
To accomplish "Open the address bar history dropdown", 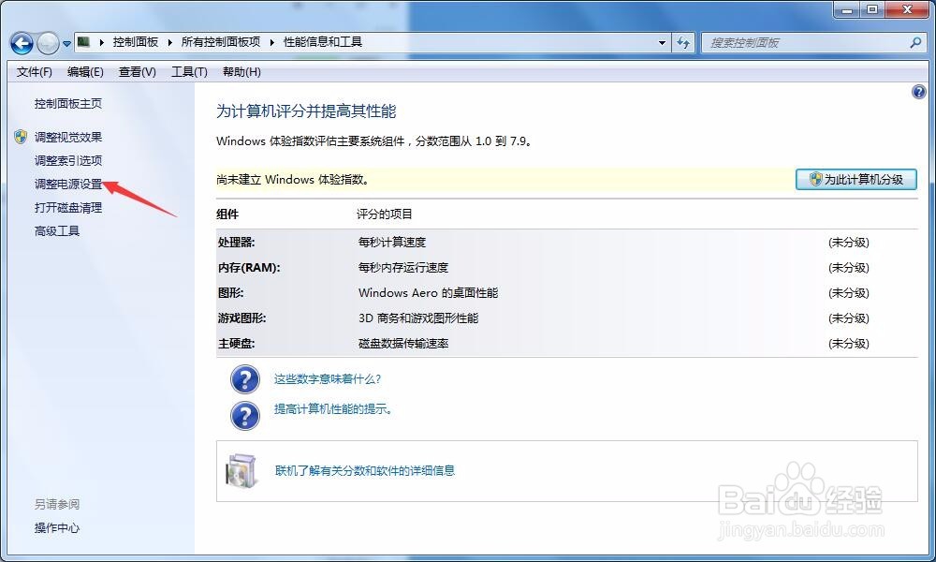I will tap(662, 43).
